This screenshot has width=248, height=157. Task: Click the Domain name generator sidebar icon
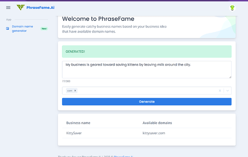coord(8,28)
